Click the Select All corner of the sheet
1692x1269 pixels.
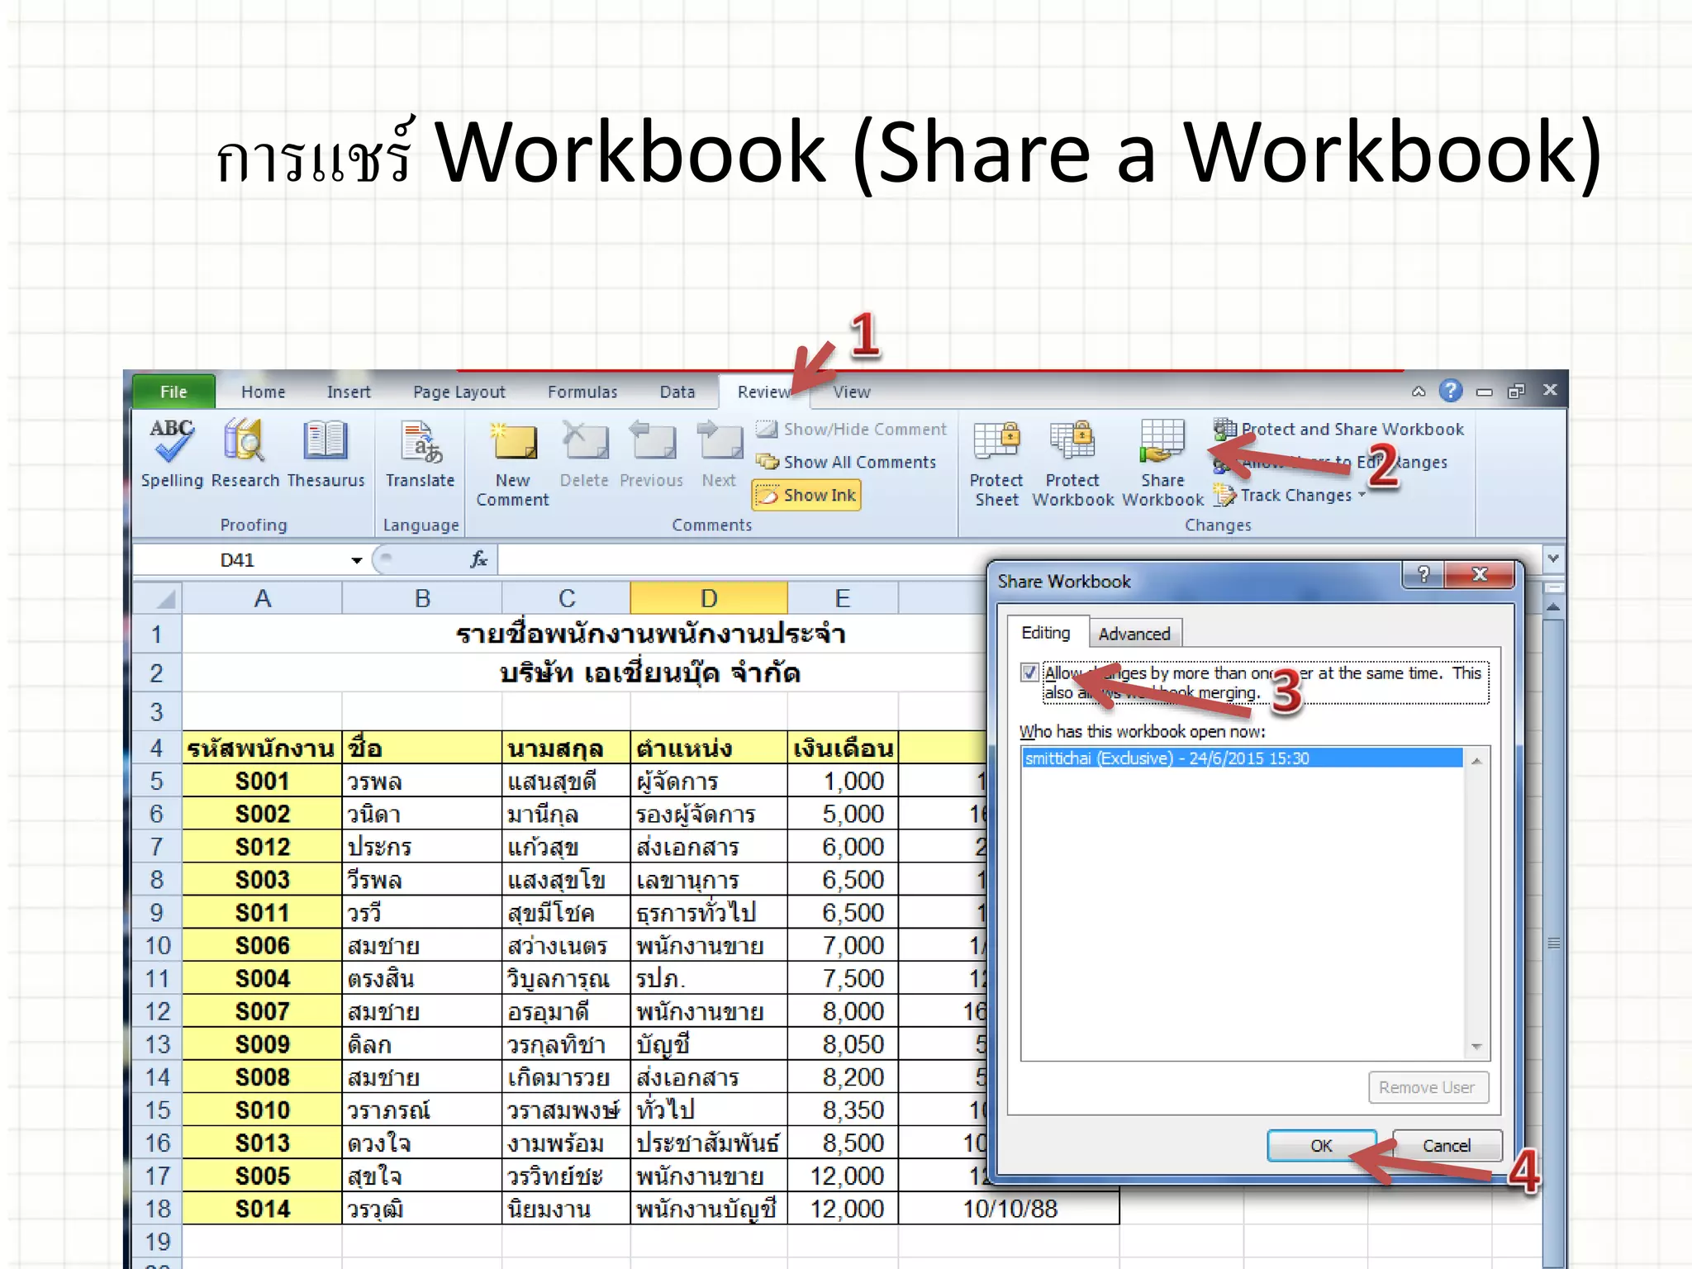click(x=157, y=598)
